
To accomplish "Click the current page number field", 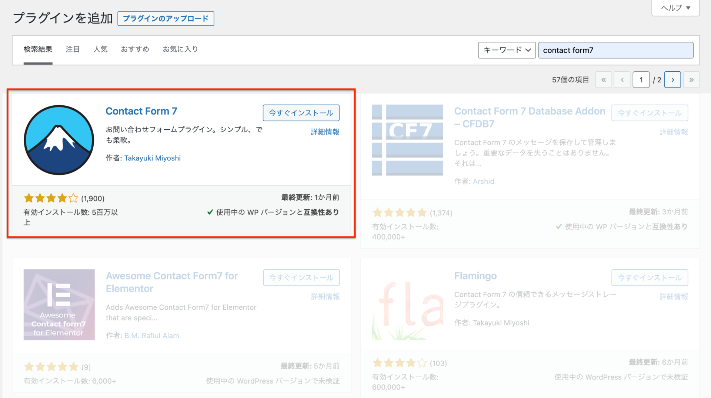I will (x=641, y=79).
